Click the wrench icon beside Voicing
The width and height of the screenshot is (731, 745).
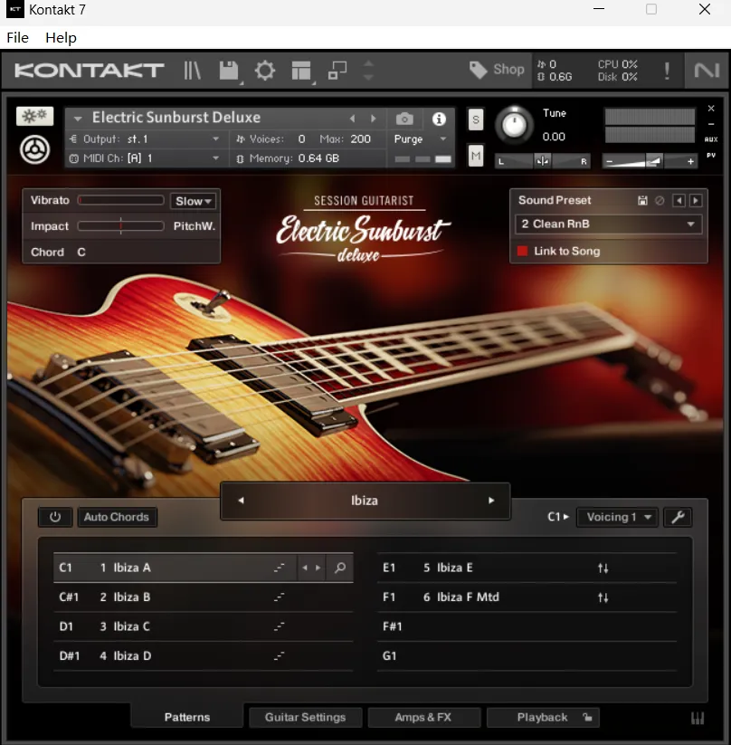(678, 517)
